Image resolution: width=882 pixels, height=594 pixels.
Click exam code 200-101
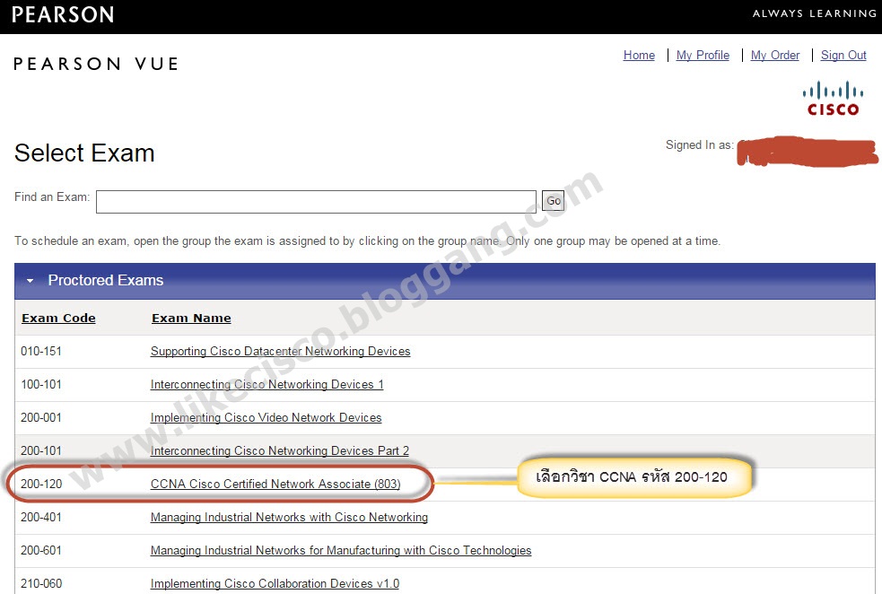pyautogui.click(x=41, y=450)
